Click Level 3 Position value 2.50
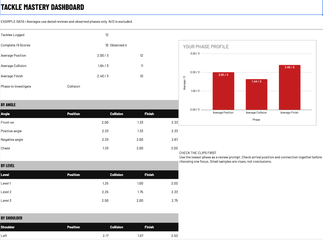 (105, 200)
